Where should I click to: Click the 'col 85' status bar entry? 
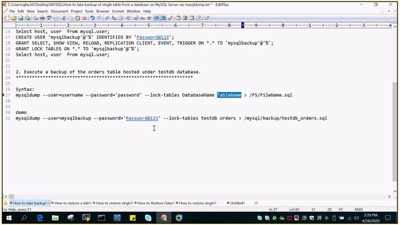coord(294,209)
